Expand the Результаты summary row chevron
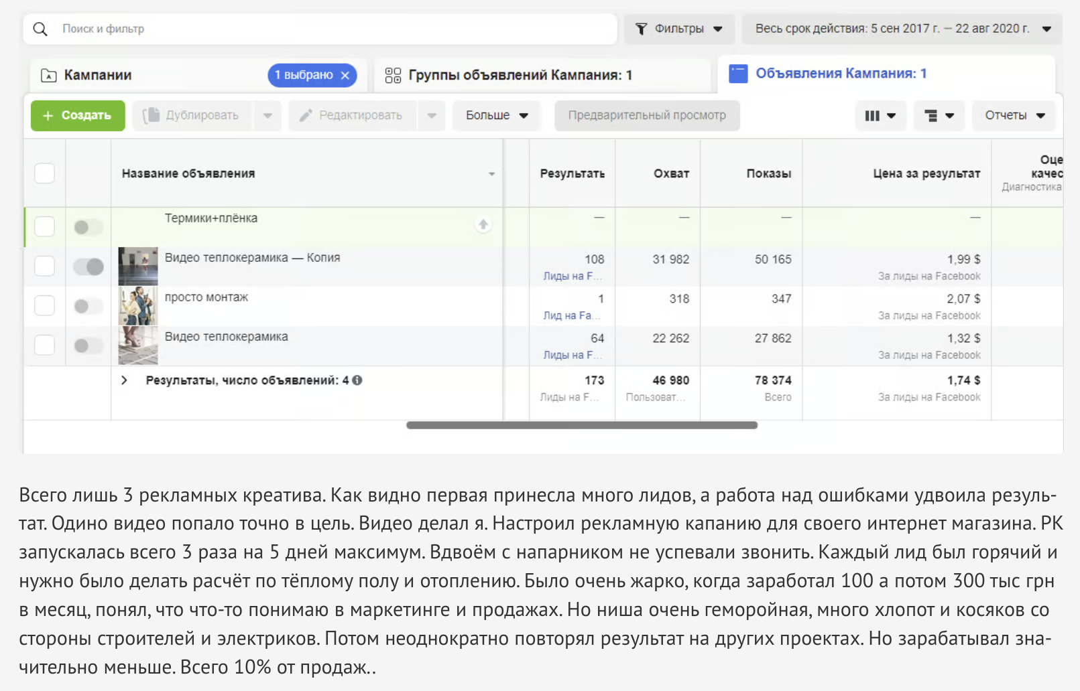Viewport: 1080px width, 691px height. pyautogui.click(x=124, y=380)
